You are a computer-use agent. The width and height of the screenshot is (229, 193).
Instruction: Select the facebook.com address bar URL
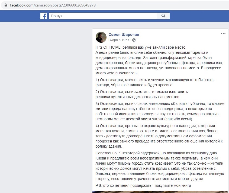tap(53, 5)
